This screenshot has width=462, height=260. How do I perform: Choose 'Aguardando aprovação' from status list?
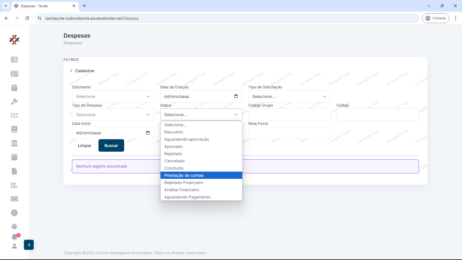coord(187,139)
